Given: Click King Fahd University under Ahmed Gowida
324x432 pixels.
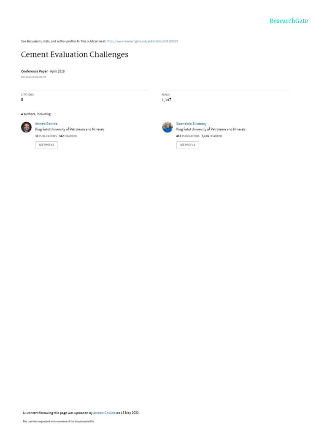Looking at the screenshot, I should click(70, 129).
